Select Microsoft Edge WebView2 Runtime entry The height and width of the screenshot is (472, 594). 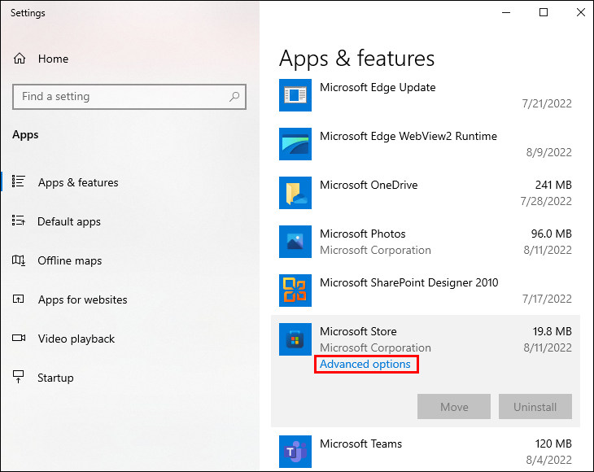[x=426, y=144]
